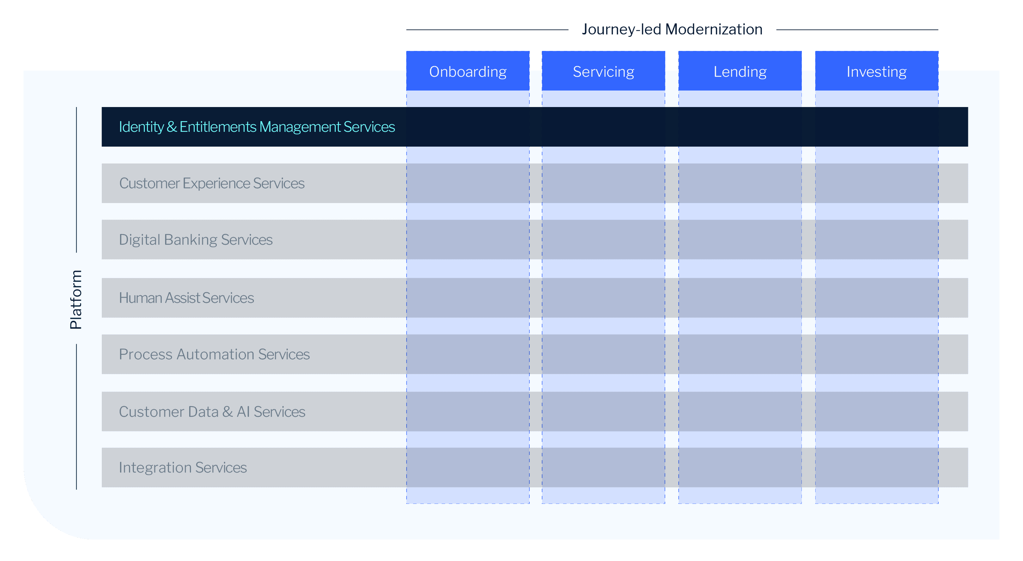Screen dimensions: 1023x561
Task: Click the Process Automation Services row
Action: click(214, 354)
